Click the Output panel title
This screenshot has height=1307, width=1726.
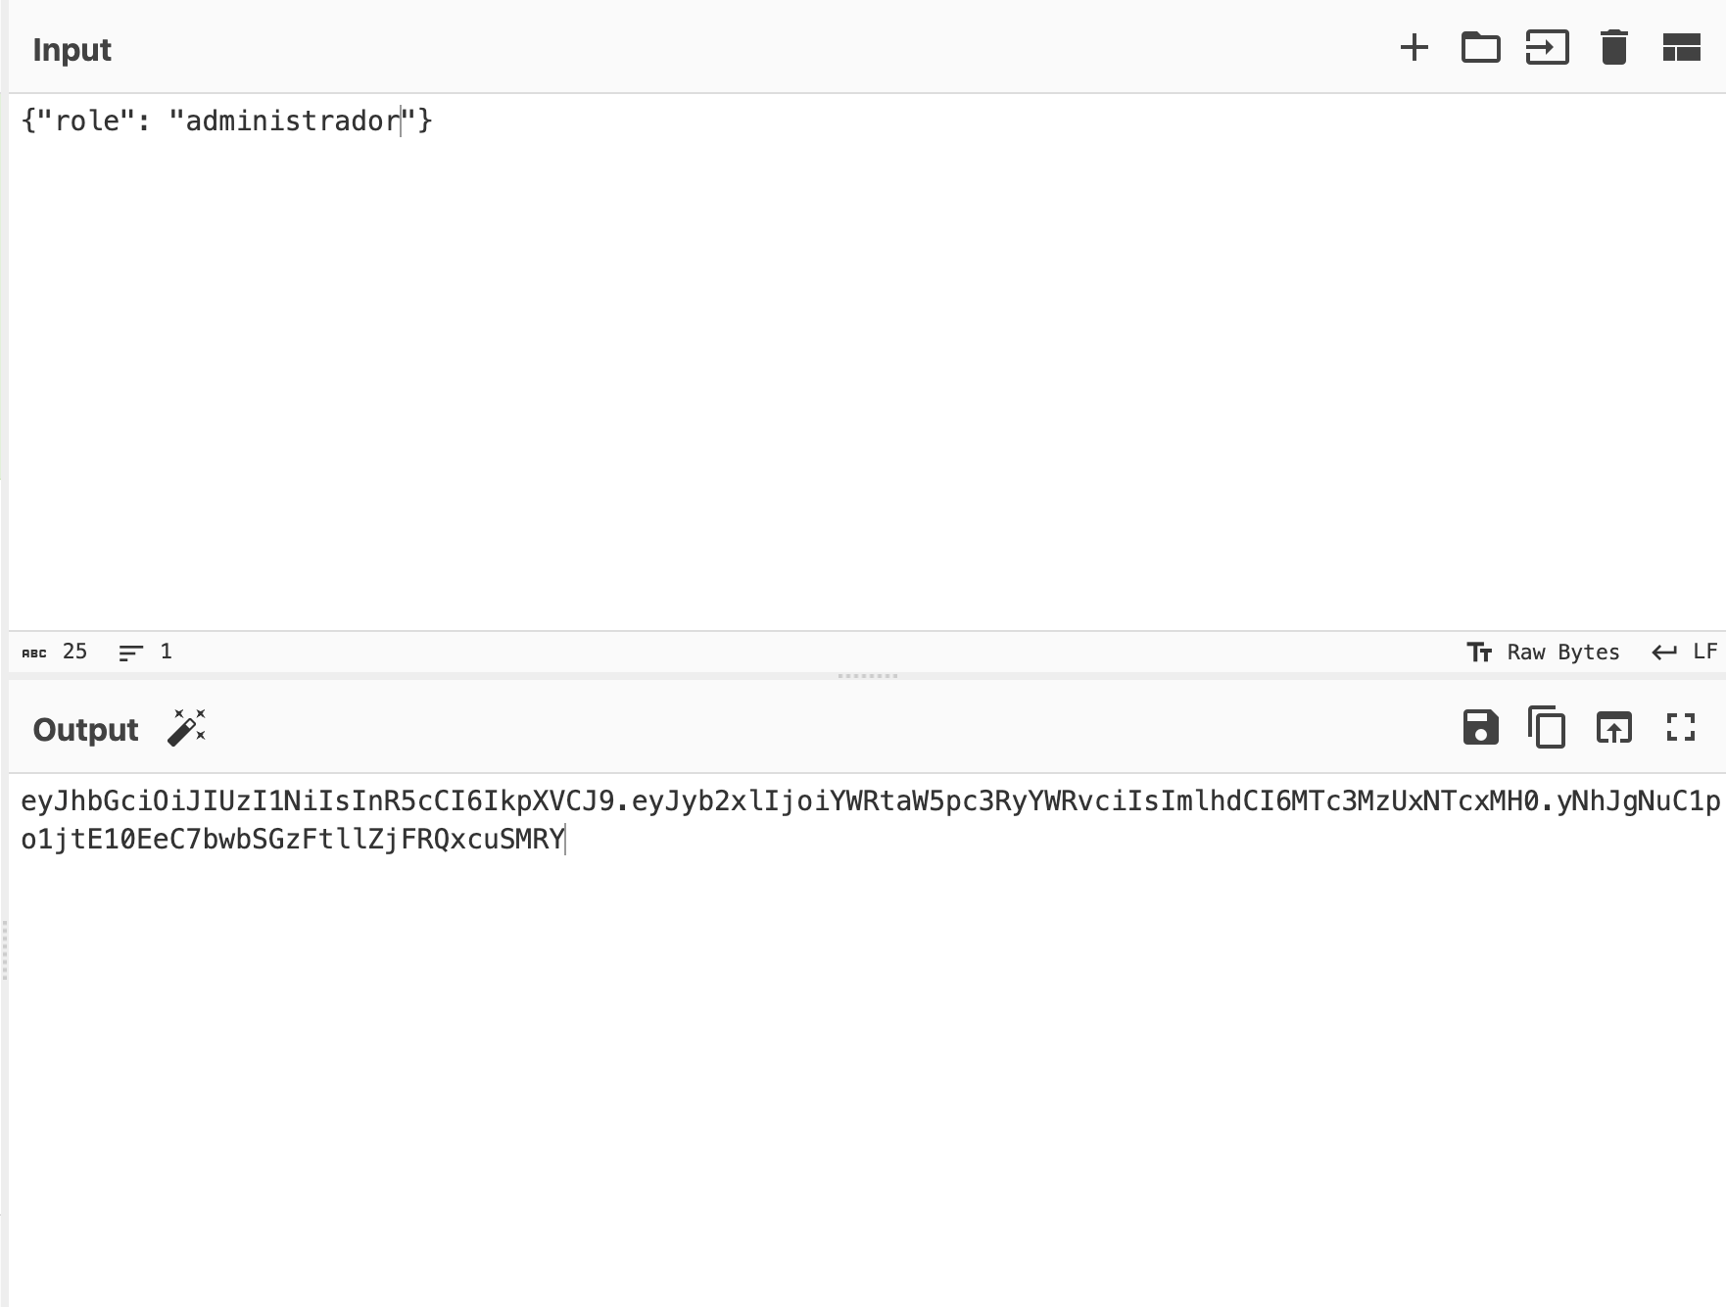point(85,730)
